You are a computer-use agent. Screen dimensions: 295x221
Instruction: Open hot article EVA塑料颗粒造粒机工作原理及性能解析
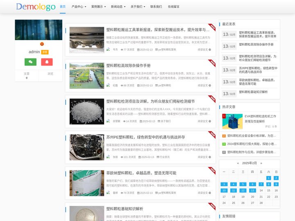point(261,119)
